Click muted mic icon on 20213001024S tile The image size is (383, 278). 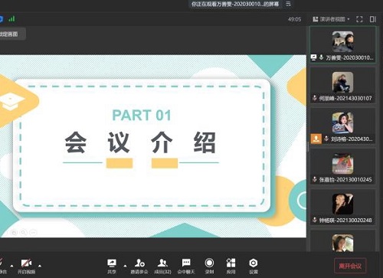315,179
